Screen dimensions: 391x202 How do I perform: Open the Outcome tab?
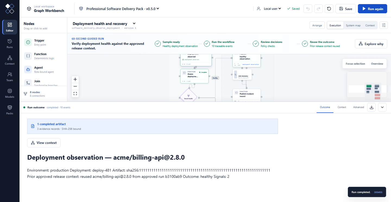325,107
